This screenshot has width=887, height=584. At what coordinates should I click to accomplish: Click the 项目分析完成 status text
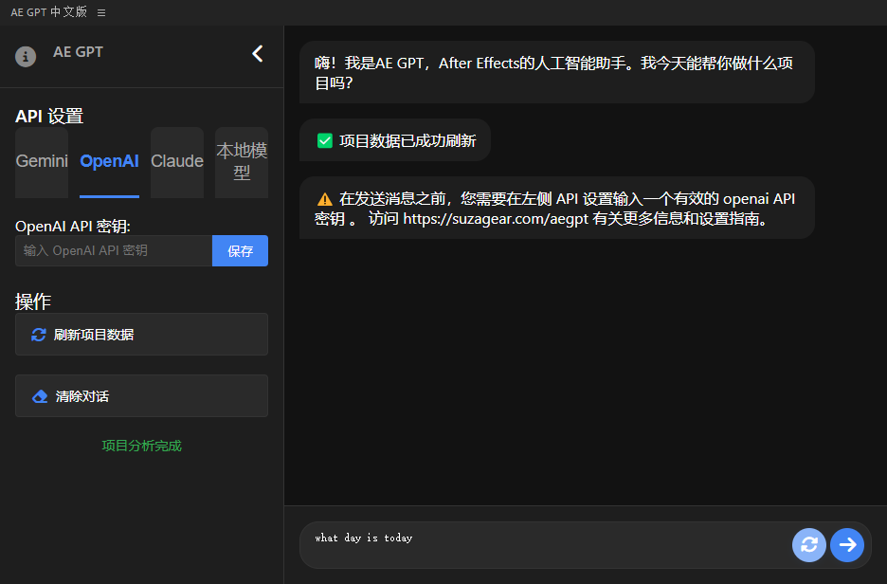point(141,446)
